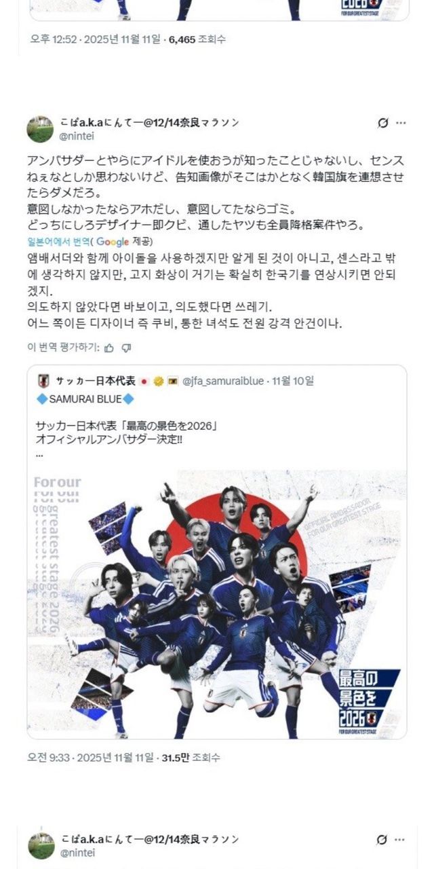
Task: Open Grok icon on the アンバサダー post
Action: point(382,123)
